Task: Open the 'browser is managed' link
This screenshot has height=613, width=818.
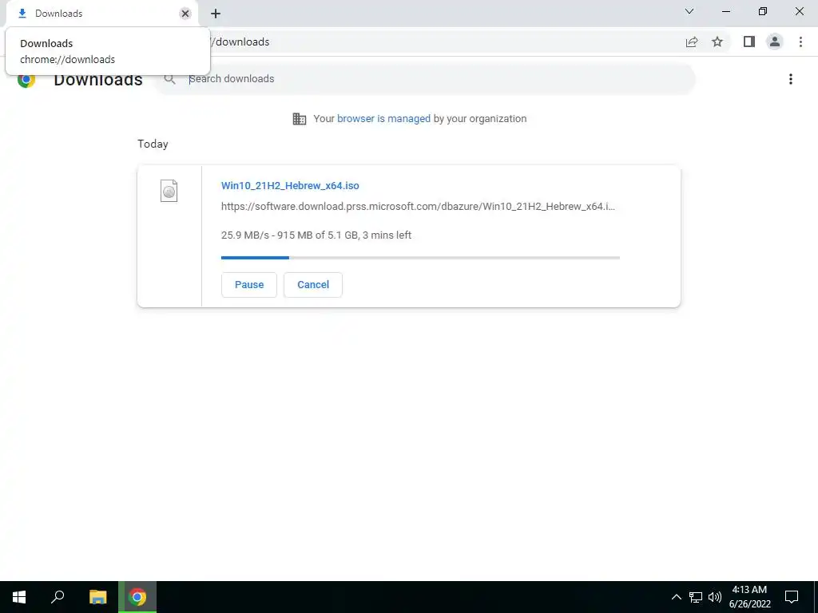Action: [x=383, y=119]
